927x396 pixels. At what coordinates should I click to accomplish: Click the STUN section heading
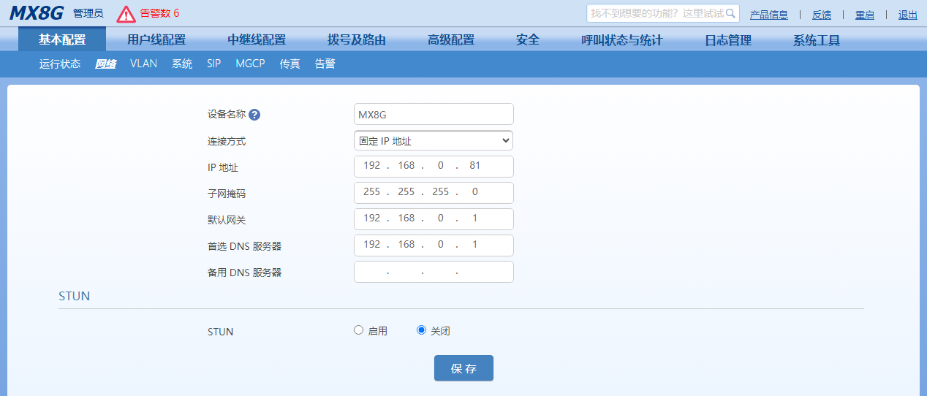[x=75, y=296]
